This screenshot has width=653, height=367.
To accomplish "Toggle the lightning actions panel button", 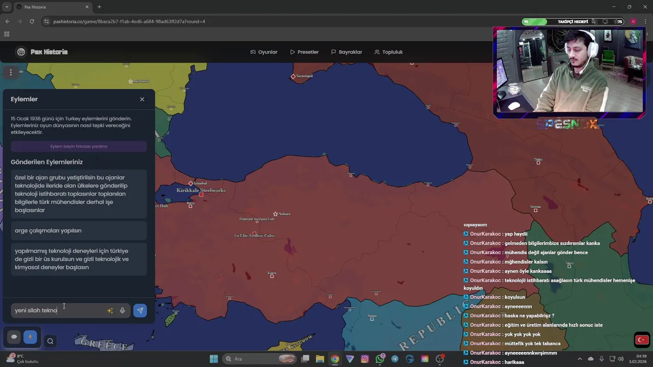I will (30, 337).
